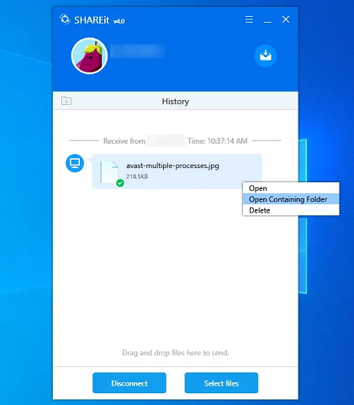This screenshot has height=405, width=354.
Task: Open the received files inbox icon
Action: 265,55
